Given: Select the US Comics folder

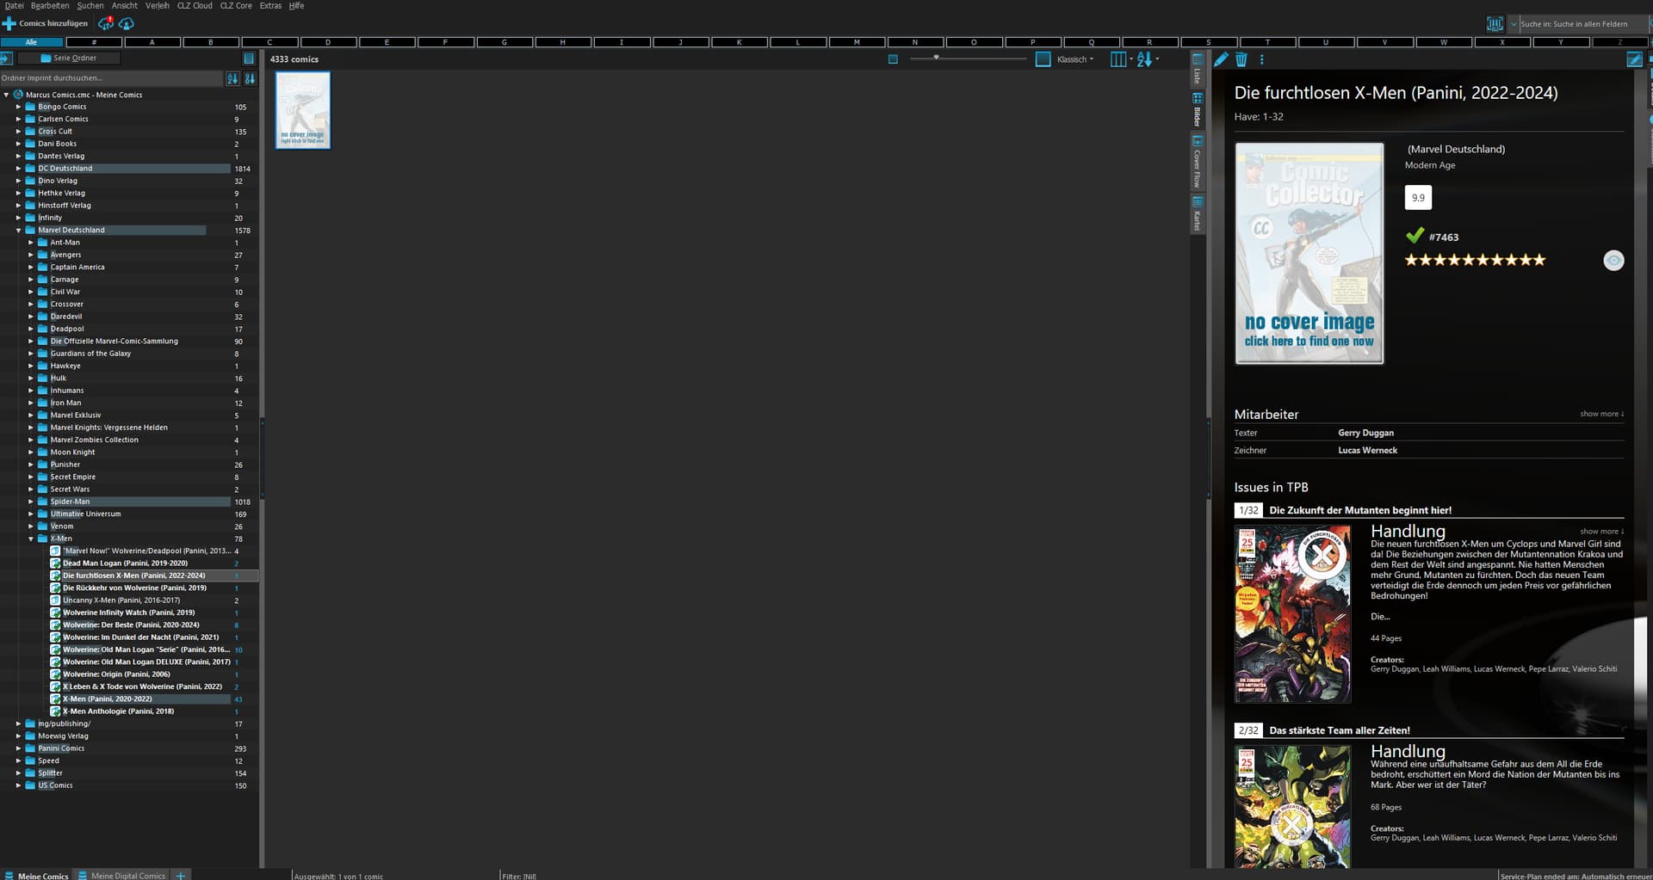Looking at the screenshot, I should (x=55, y=785).
